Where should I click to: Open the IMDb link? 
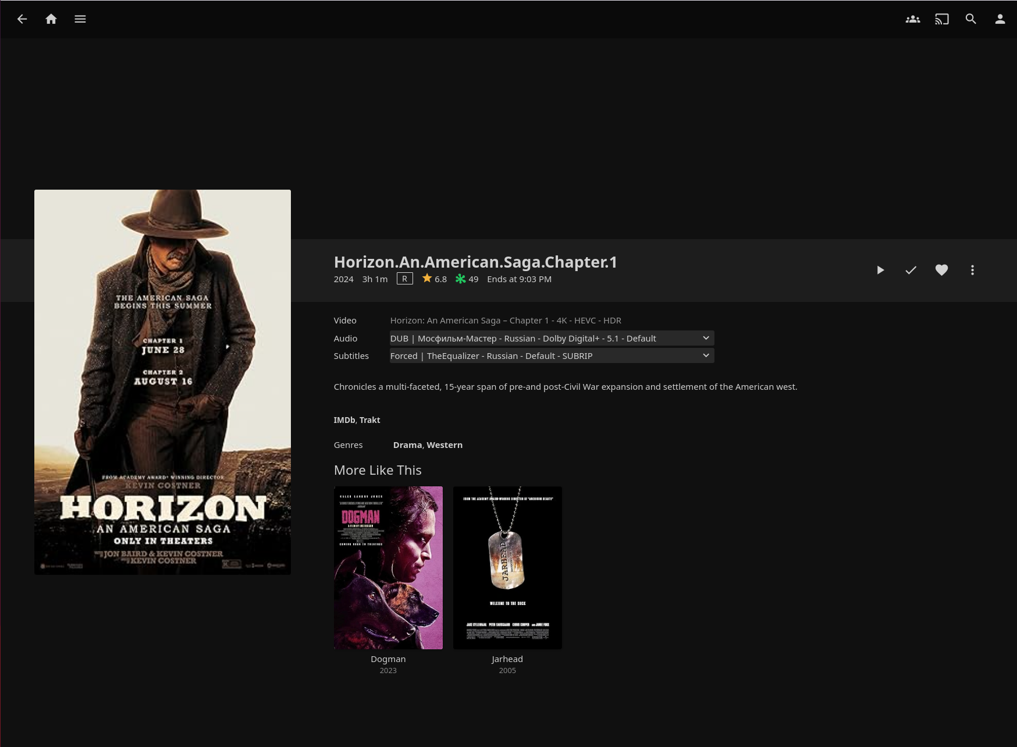344,420
